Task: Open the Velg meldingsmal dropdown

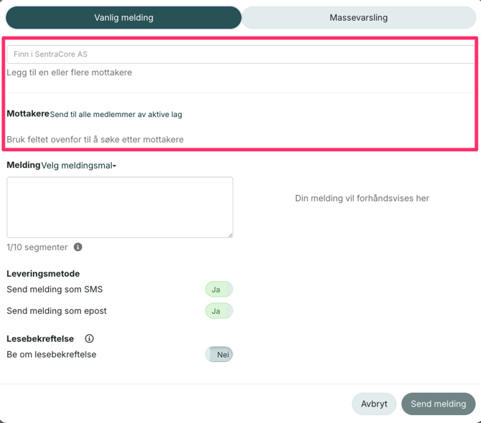Action: pyautogui.click(x=79, y=166)
